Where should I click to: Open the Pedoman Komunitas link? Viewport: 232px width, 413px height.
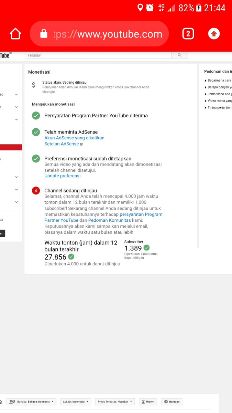(110, 220)
